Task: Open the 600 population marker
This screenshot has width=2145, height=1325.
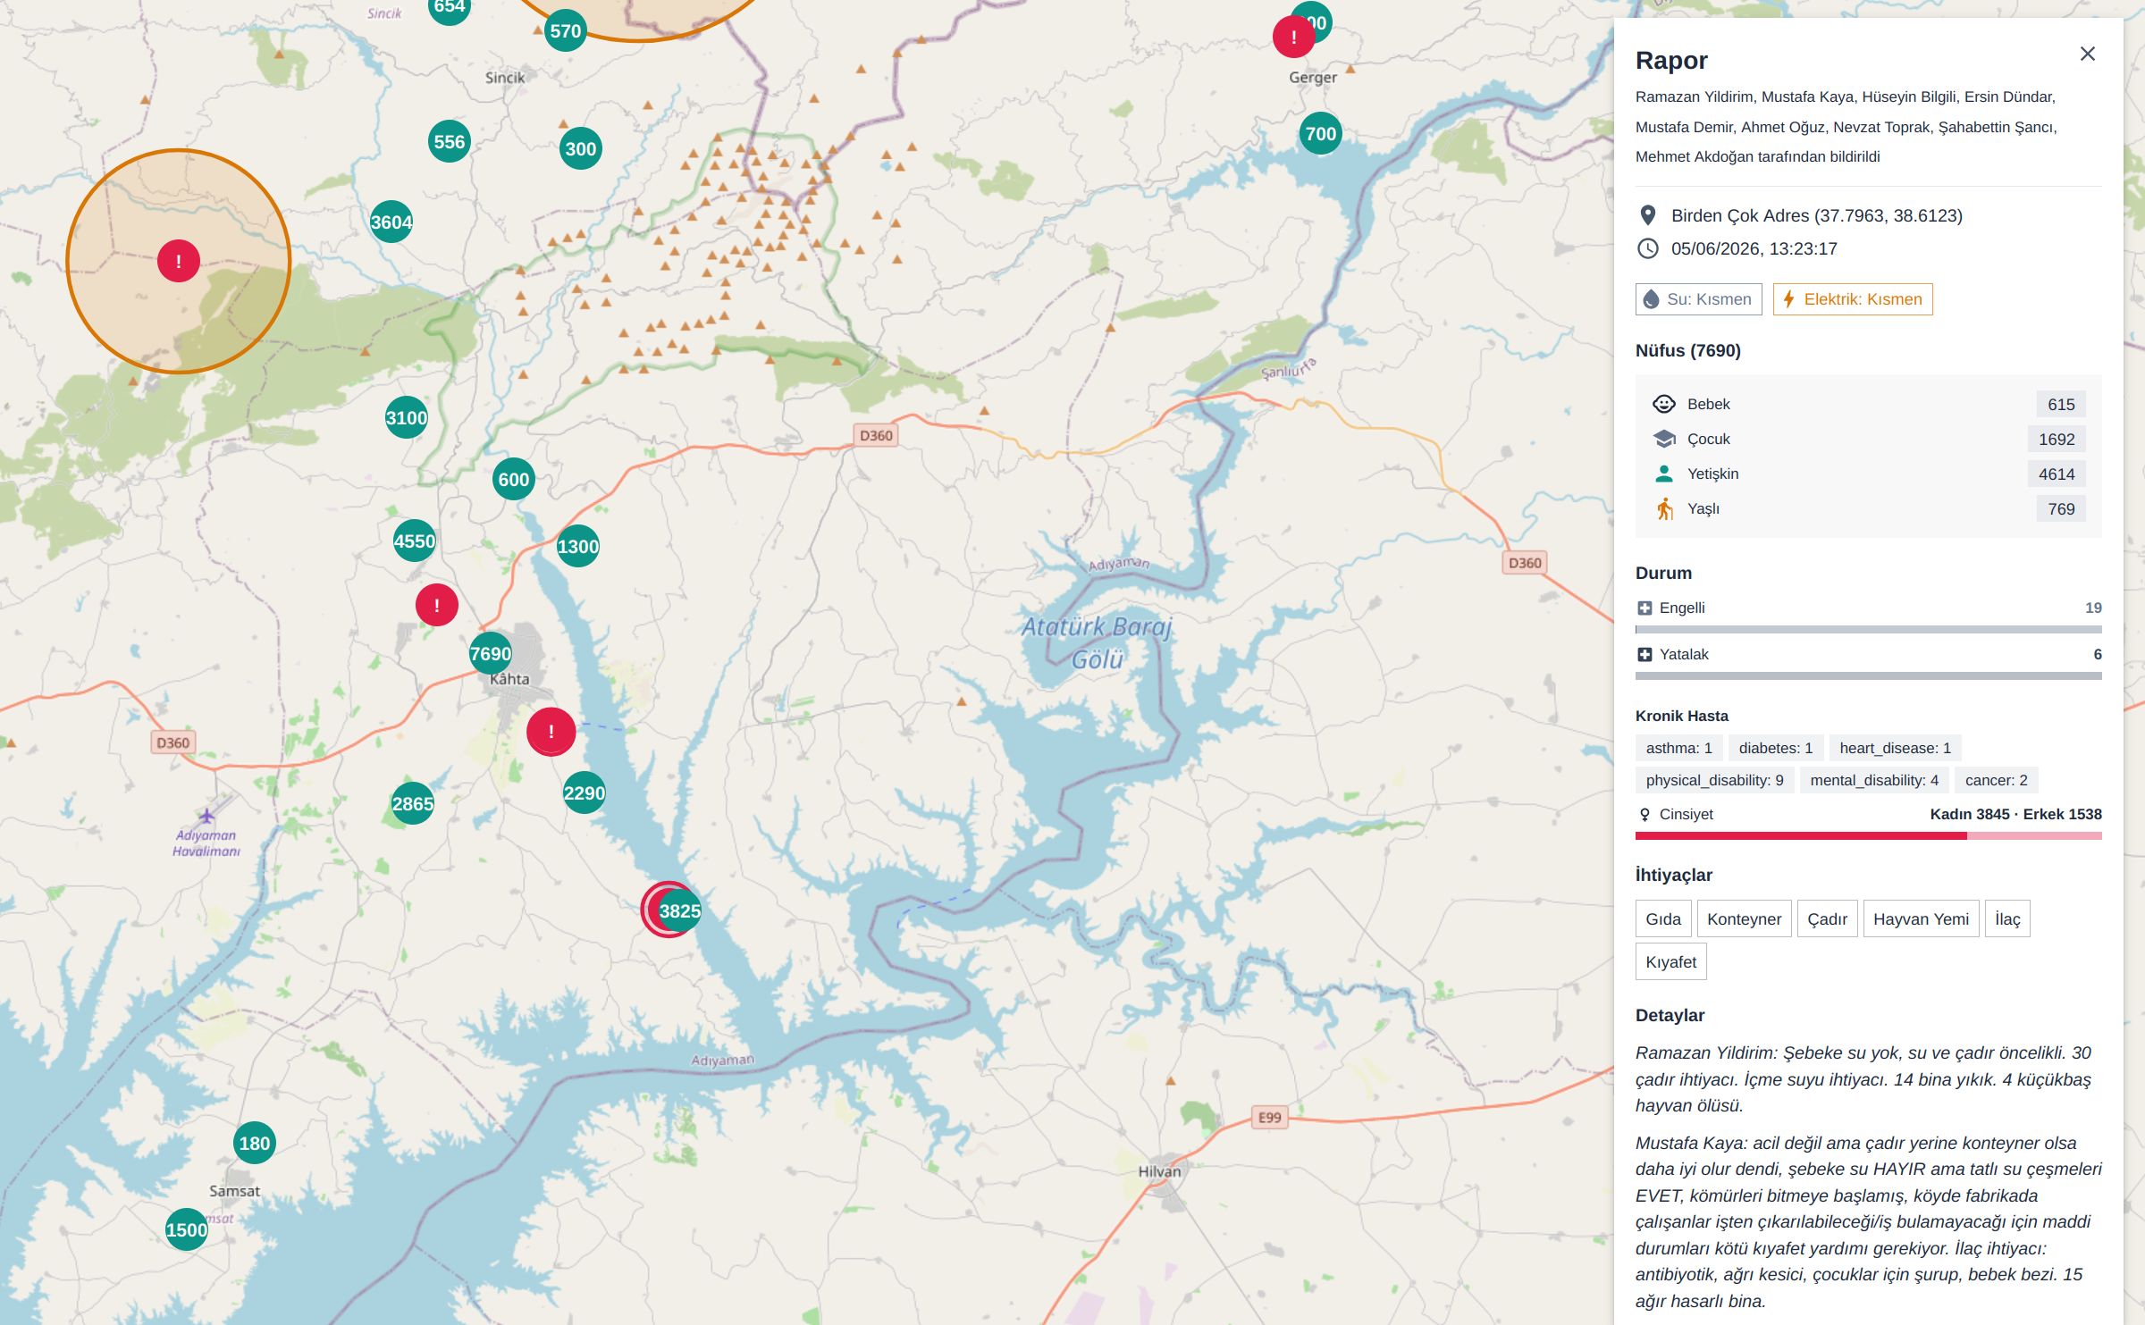Action: point(513,479)
